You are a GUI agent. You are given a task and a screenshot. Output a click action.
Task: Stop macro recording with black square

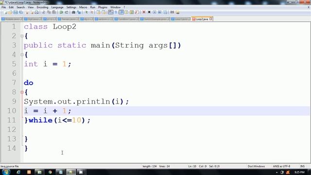pos(149,12)
